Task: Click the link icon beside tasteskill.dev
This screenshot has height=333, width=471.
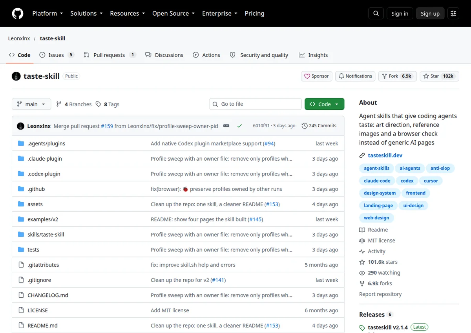Action: pyautogui.click(x=362, y=156)
